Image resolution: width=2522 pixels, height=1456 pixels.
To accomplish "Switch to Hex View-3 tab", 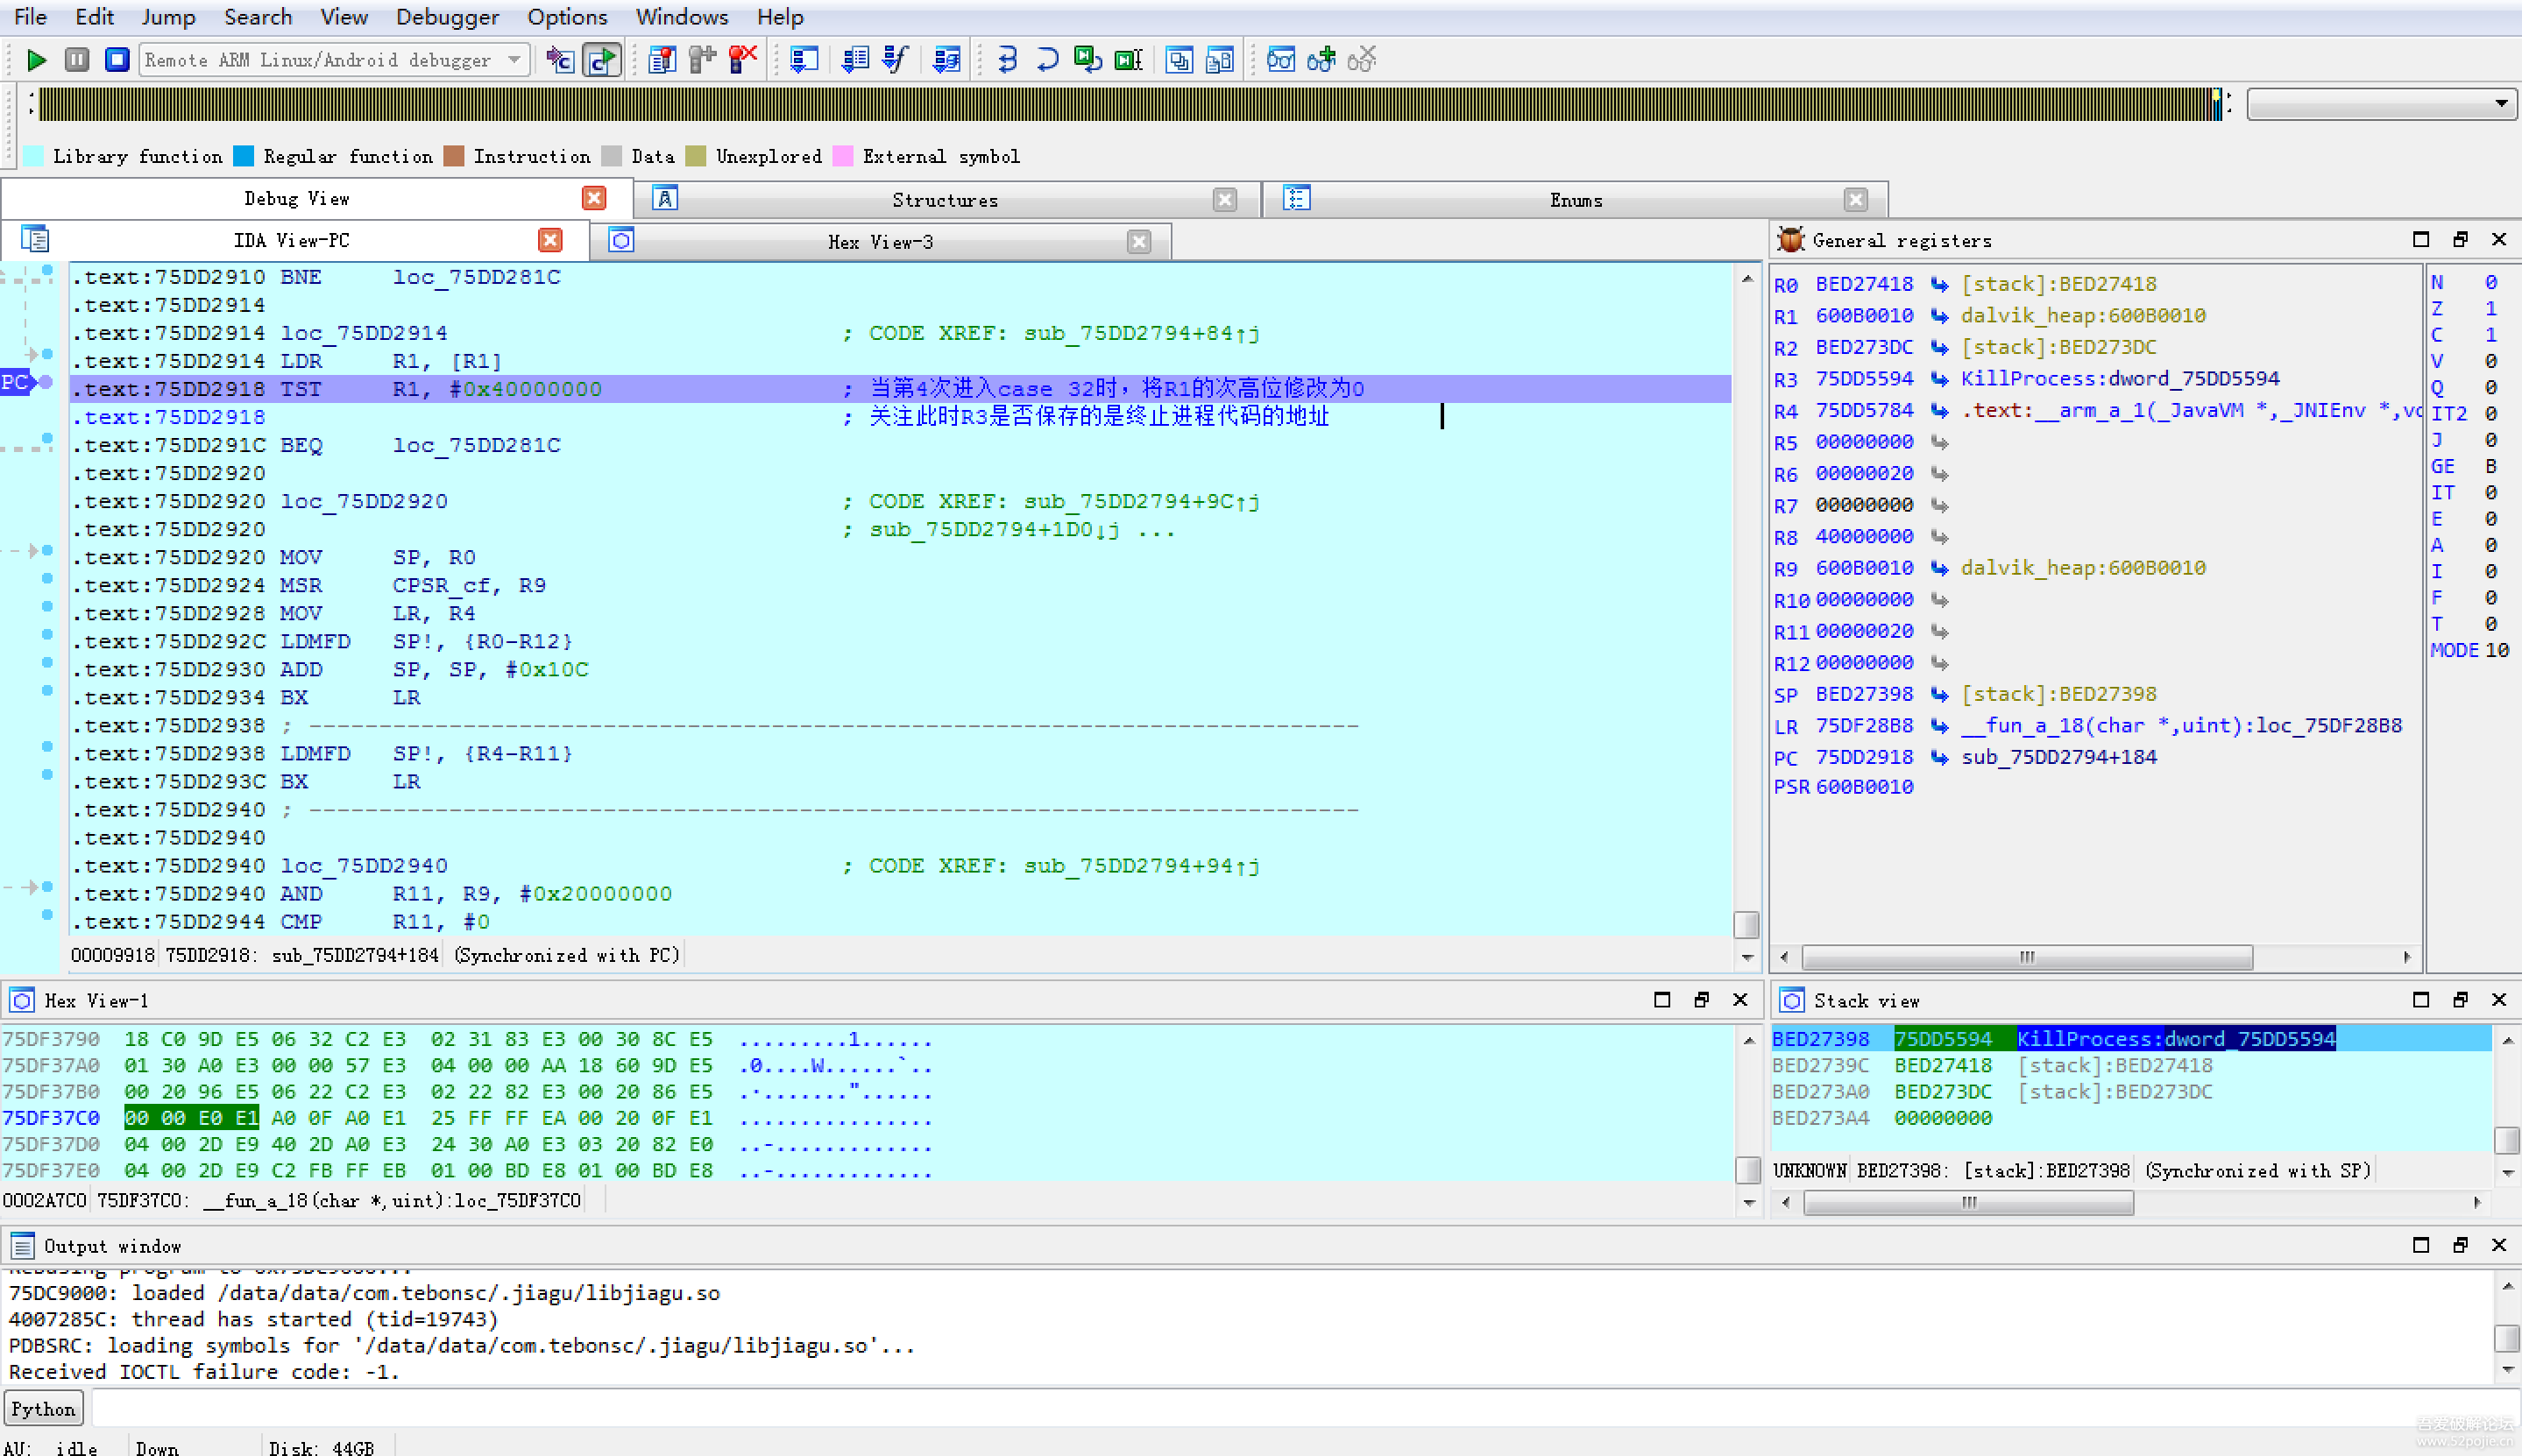I will (x=879, y=242).
